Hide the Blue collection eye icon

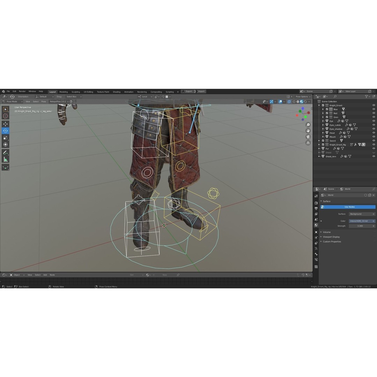[x=374, y=109]
